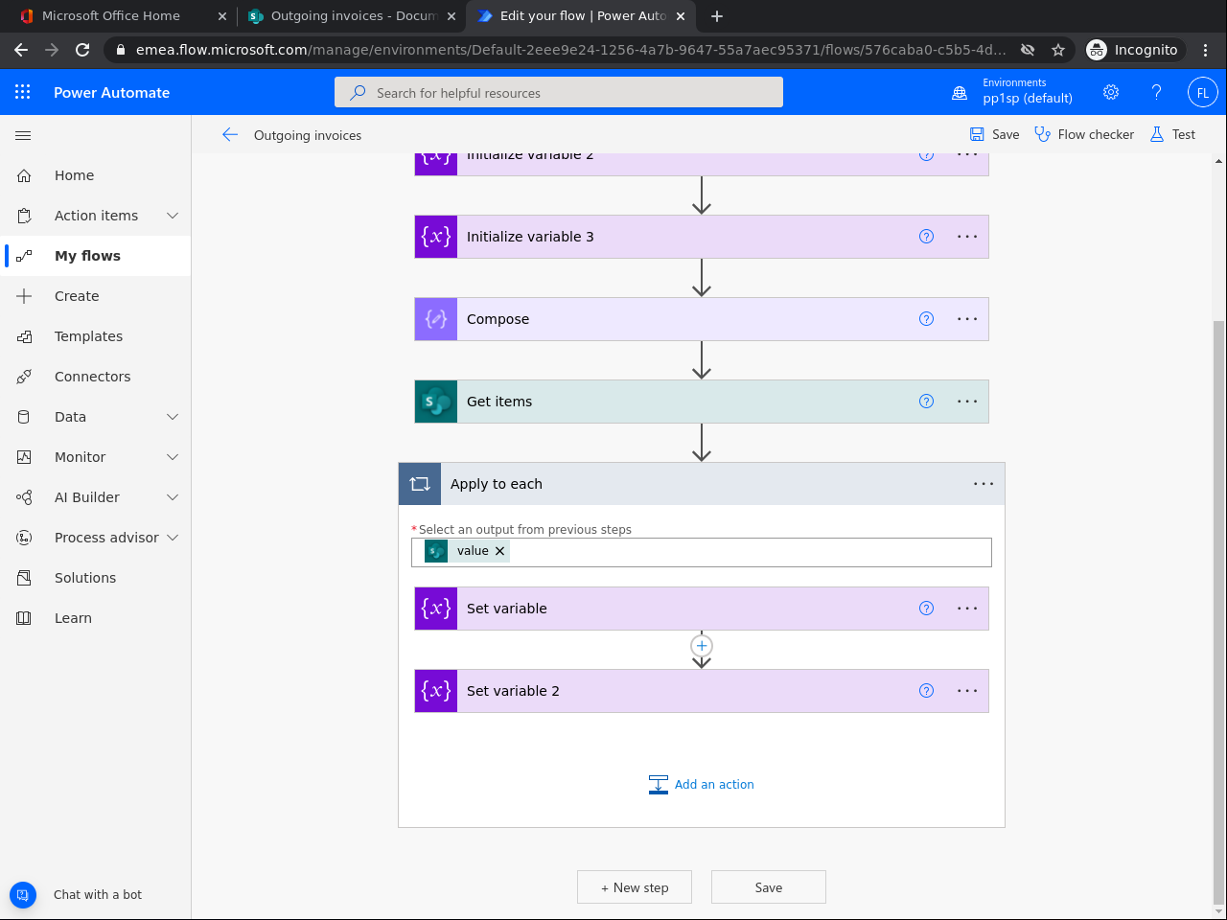
Task: Open Solutions in sidebar
Action: 96,578
